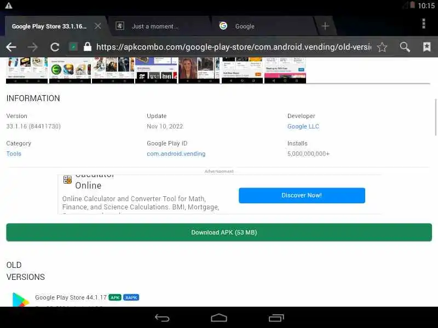Click the address bar URL field

234,47
